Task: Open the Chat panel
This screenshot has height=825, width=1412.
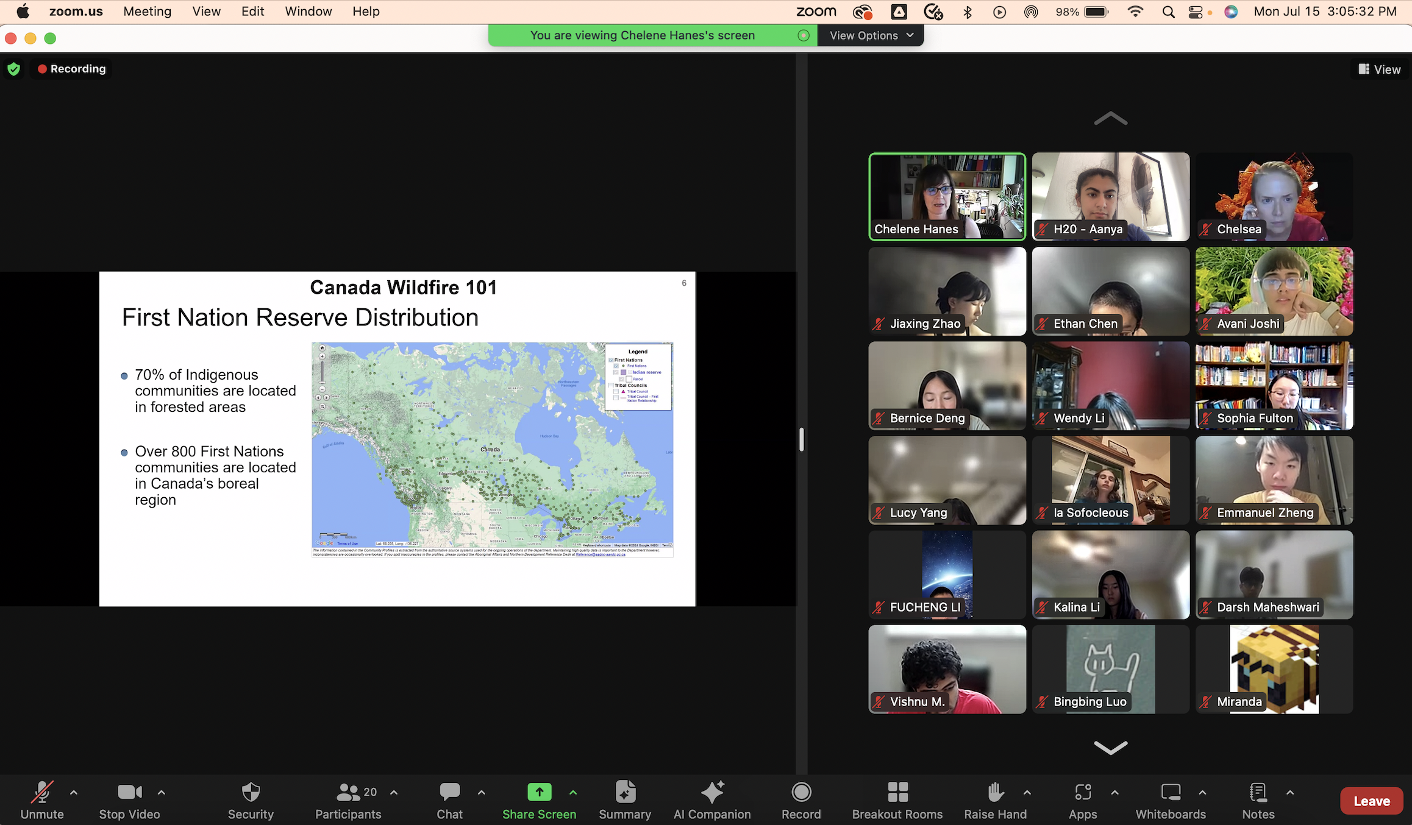Action: [x=449, y=793]
